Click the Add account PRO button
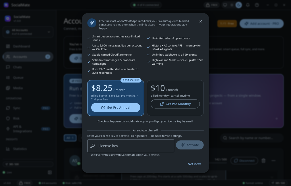This screenshot has width=291, height=186. [262, 24]
